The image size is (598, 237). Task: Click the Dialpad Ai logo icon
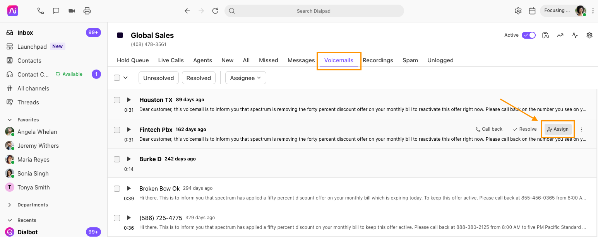click(13, 11)
